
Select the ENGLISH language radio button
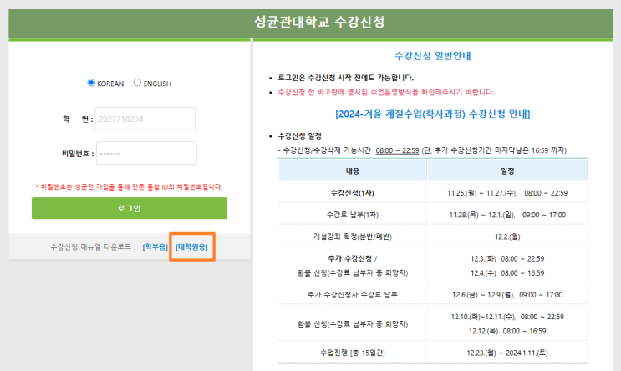[x=137, y=83]
